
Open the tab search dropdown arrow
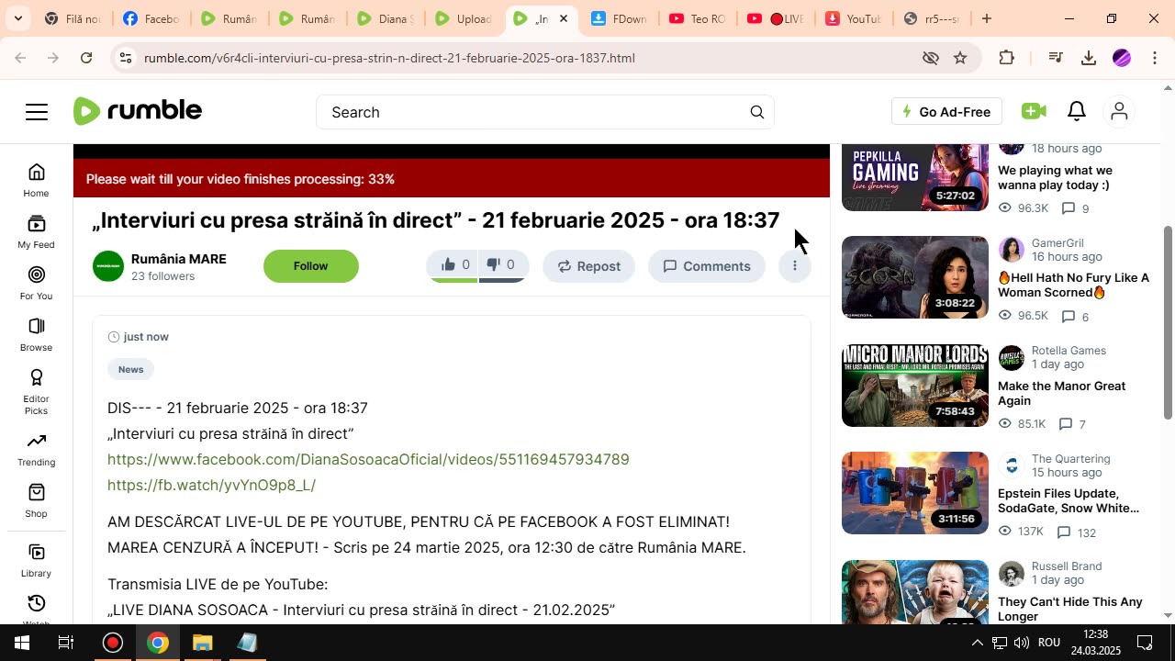point(18,18)
